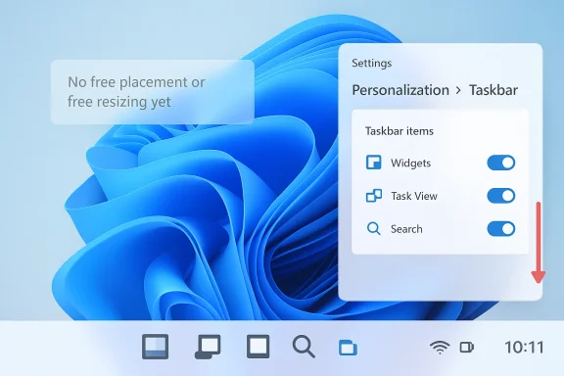Image resolution: width=564 pixels, height=376 pixels.
Task: Click the Search magnifier icon in Taskbar items
Action: (x=374, y=228)
